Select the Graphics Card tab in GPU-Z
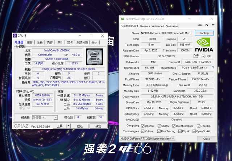The image size is (232, 161). point(130,26)
